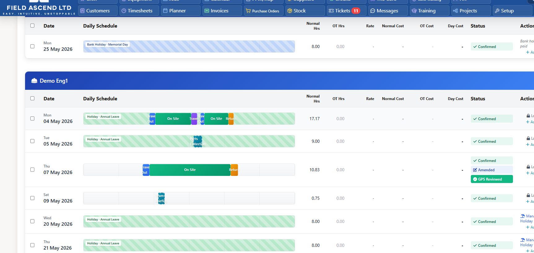Click the Amended status badge

tap(492, 170)
